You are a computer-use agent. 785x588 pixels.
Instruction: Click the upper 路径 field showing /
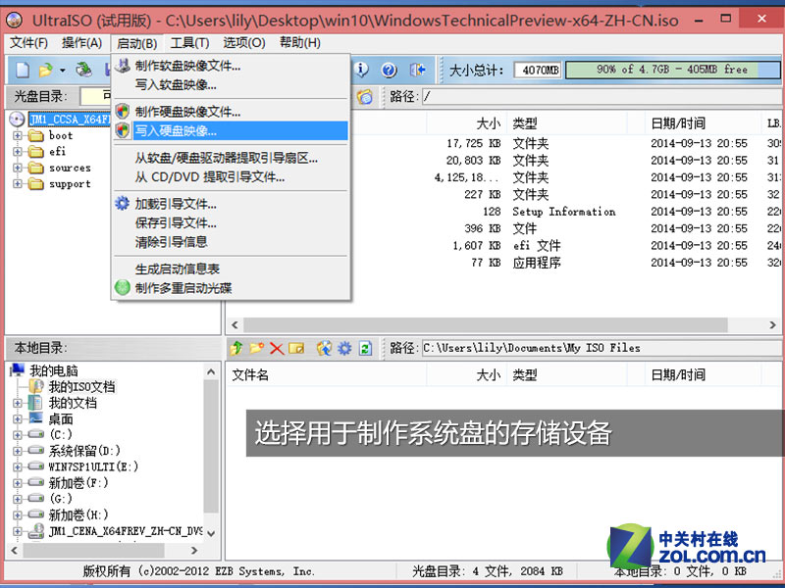click(x=602, y=96)
